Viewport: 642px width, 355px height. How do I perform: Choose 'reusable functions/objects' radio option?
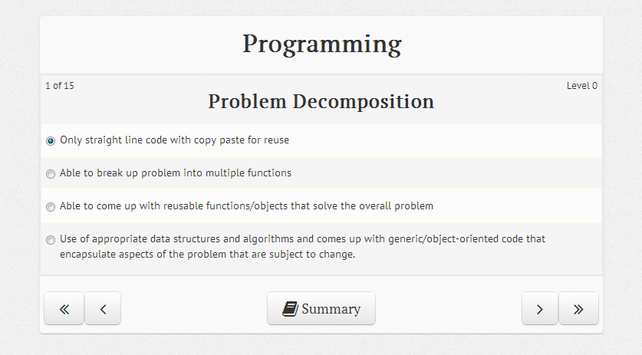coord(51,207)
